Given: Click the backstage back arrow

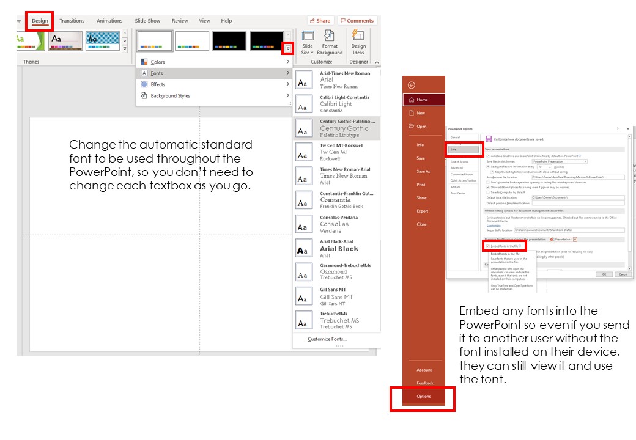Looking at the screenshot, I should coord(412,85).
